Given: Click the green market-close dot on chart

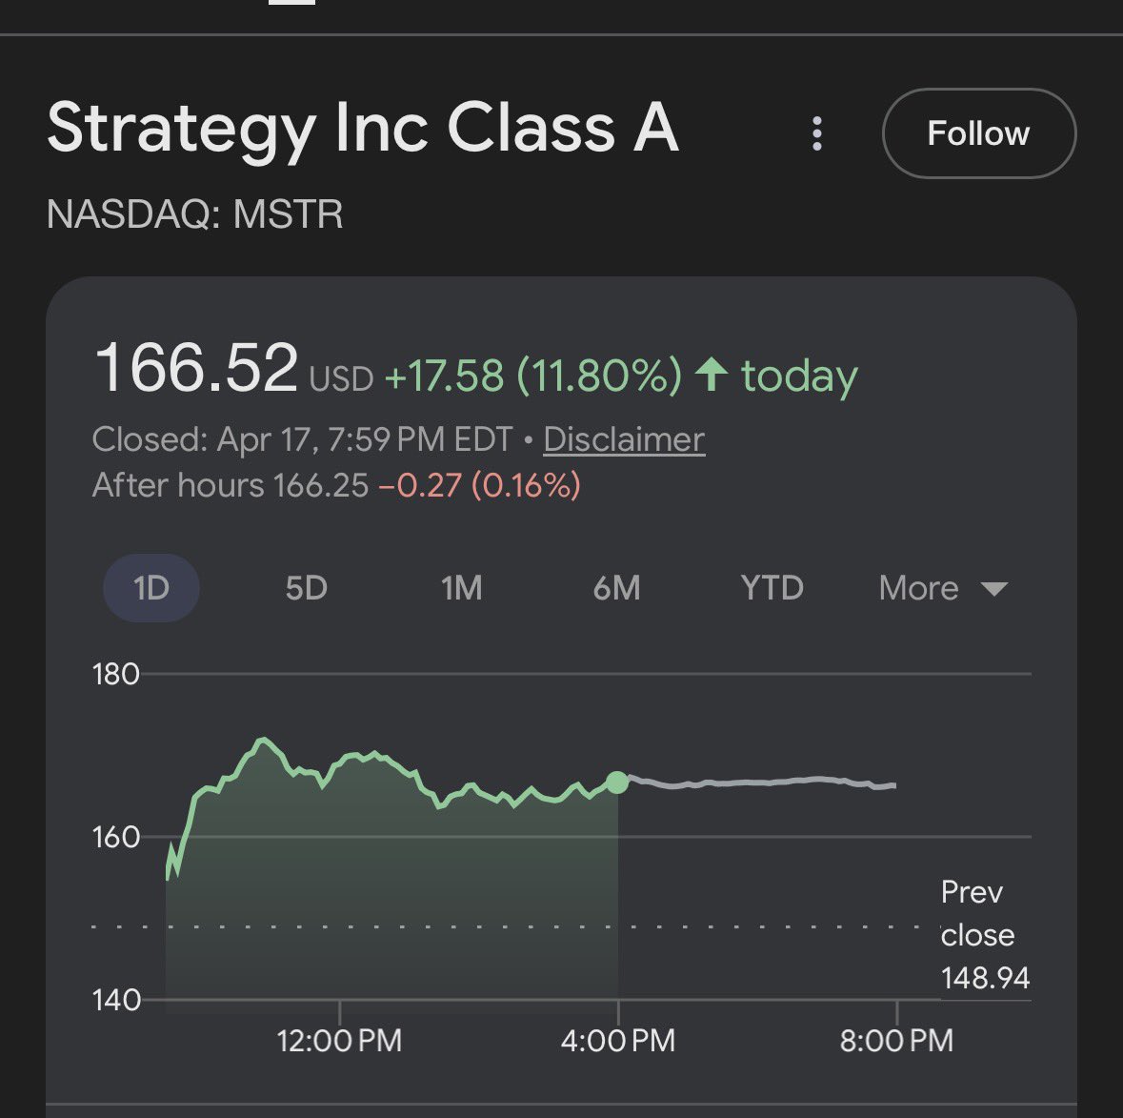Looking at the screenshot, I should [x=617, y=783].
